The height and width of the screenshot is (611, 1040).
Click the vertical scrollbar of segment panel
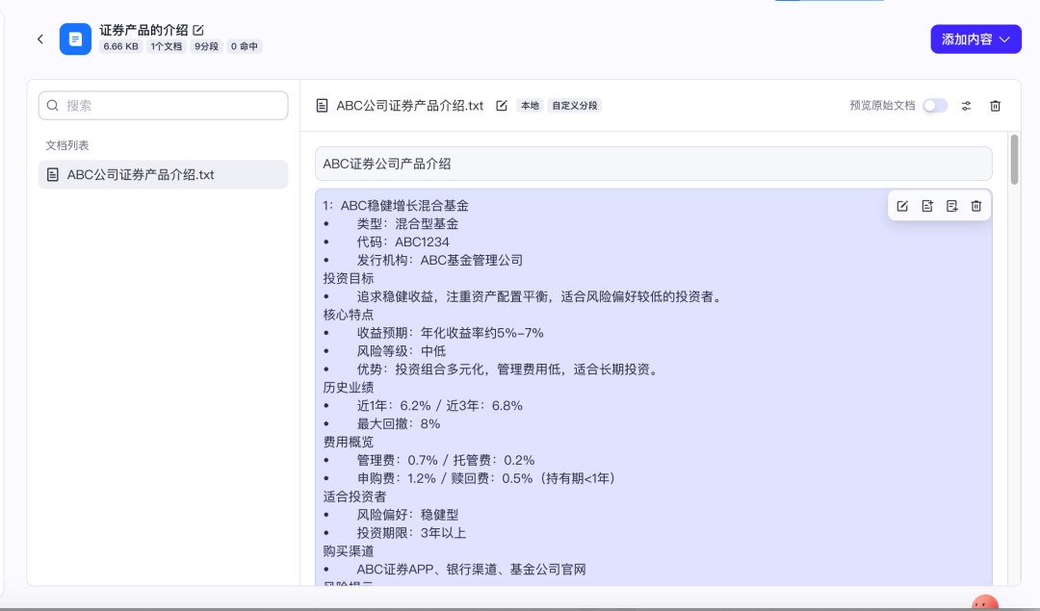[1014, 159]
